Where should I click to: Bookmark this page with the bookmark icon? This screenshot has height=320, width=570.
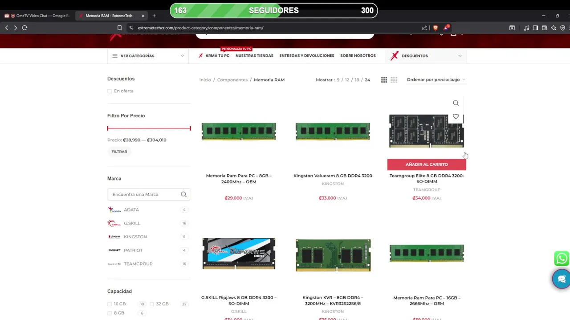coord(119,28)
